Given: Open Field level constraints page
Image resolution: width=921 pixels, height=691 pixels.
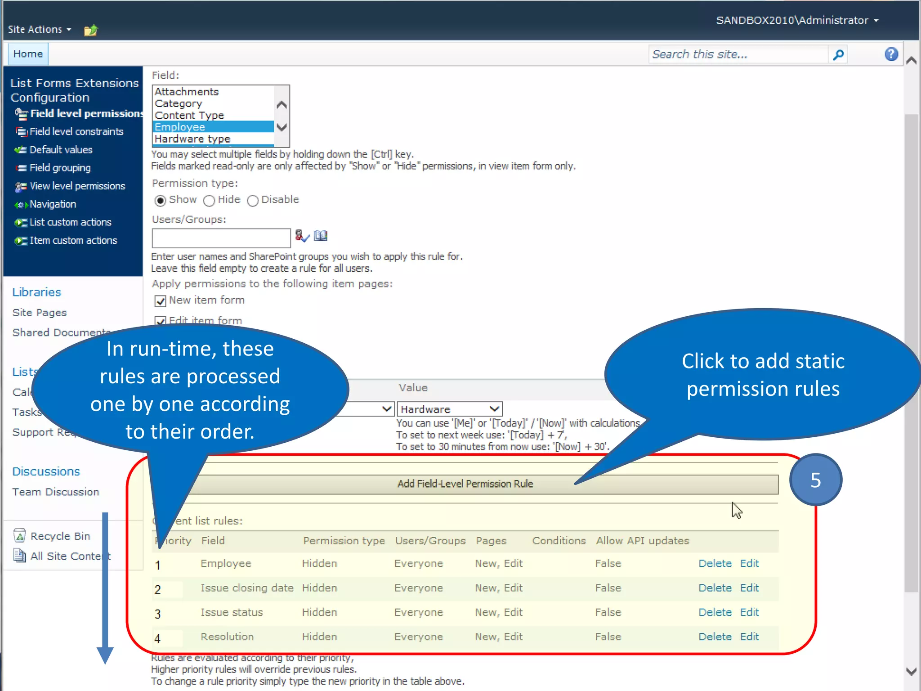Looking at the screenshot, I should tap(76, 132).
